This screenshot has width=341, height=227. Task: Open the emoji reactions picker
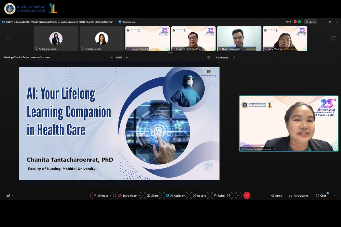pyautogui.click(x=229, y=196)
